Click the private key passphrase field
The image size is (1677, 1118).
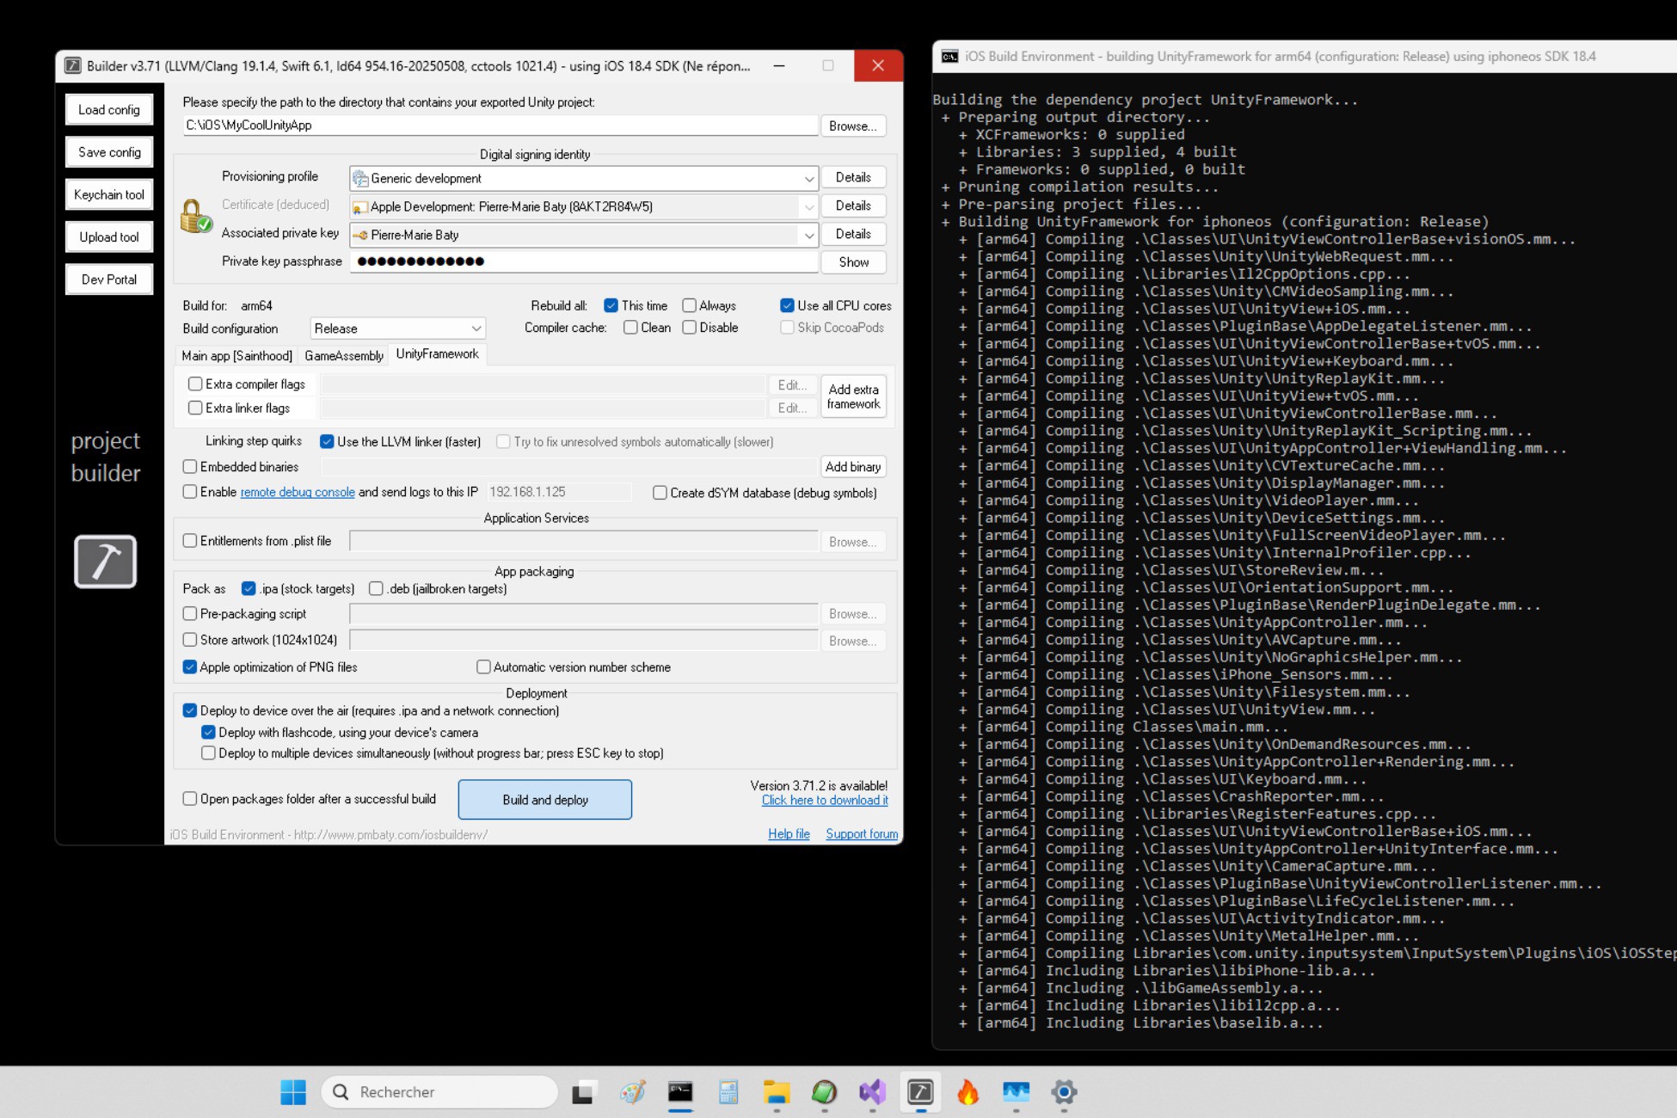click(584, 261)
